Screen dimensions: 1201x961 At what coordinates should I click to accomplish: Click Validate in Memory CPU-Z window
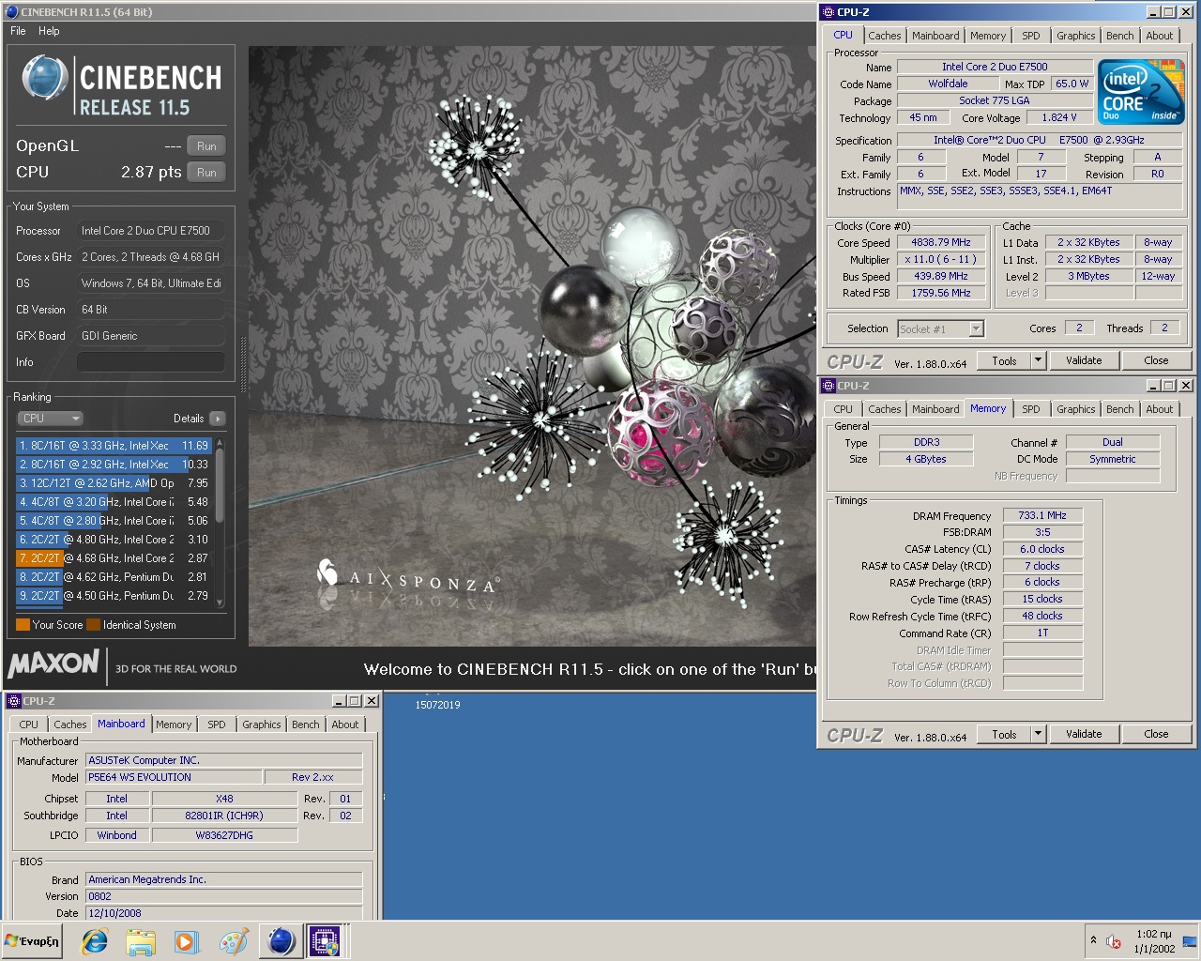1084,734
